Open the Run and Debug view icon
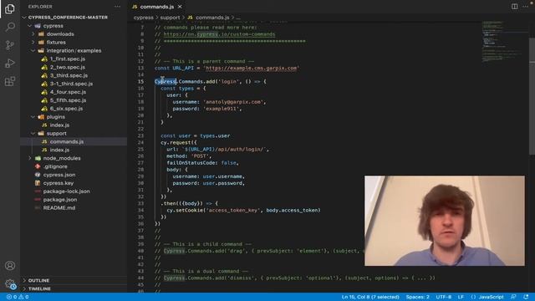Viewport: 535px width, 301px height. click(10, 64)
